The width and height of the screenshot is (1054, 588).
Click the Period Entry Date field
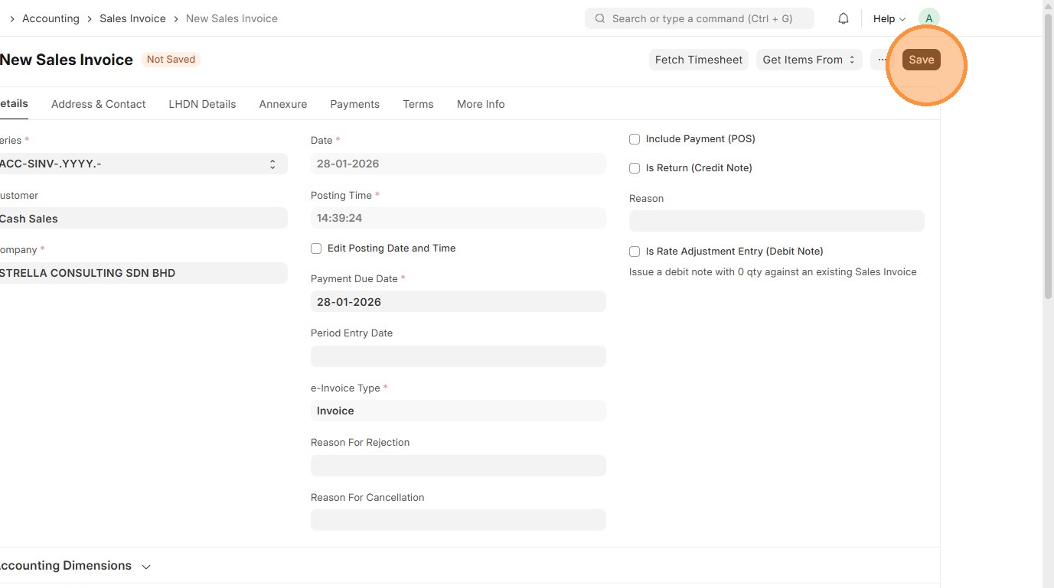[x=458, y=356]
